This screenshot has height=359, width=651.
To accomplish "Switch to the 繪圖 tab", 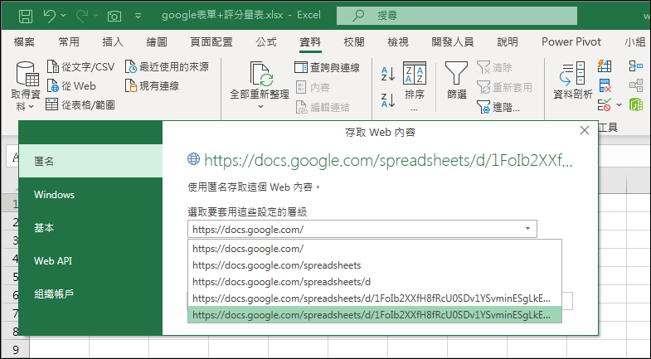I will pos(157,42).
